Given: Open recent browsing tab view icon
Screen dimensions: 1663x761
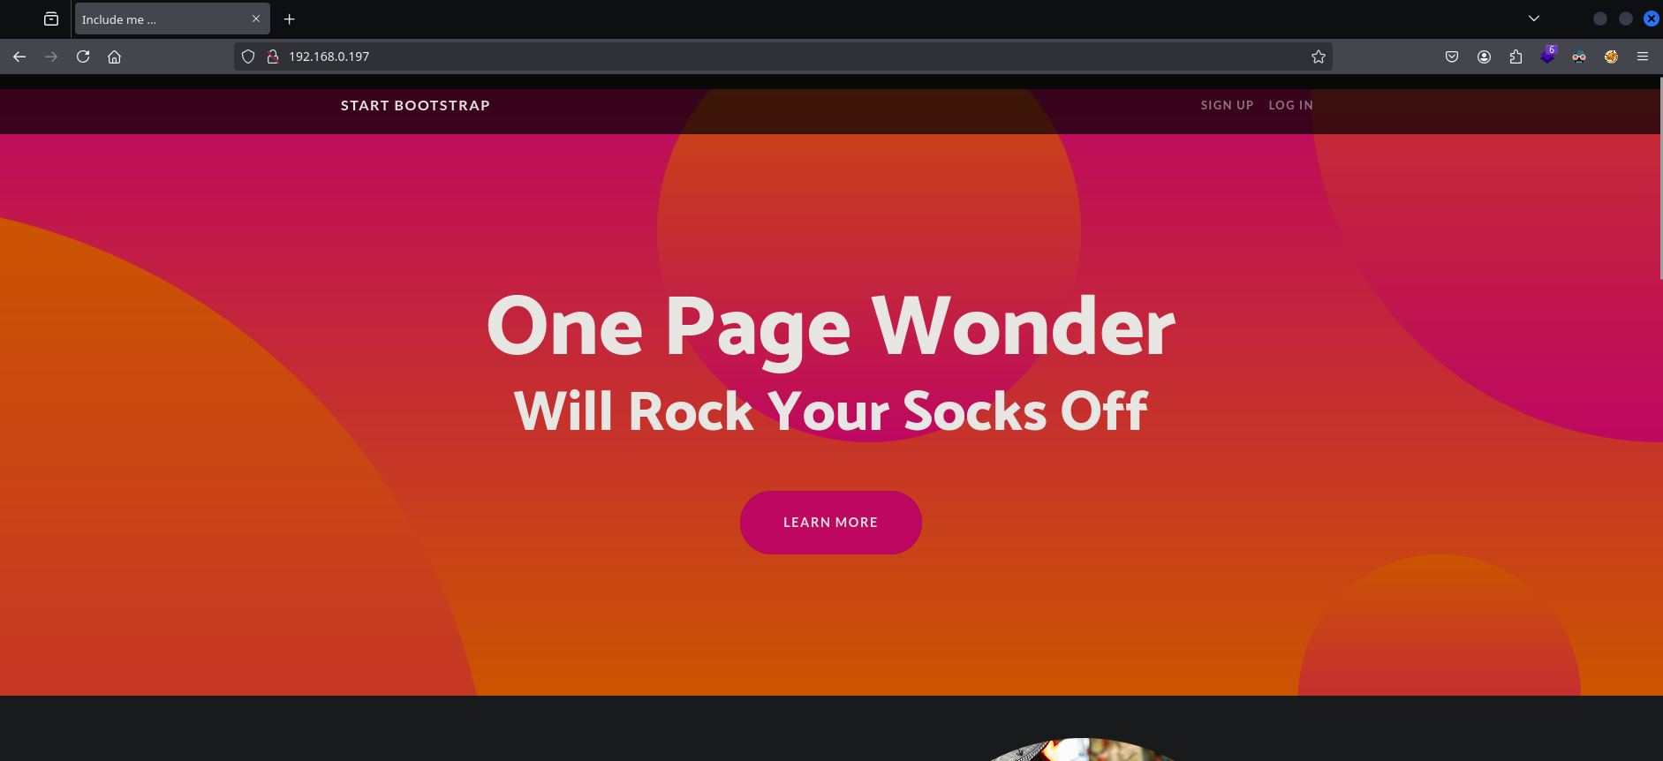Looking at the screenshot, I should pyautogui.click(x=51, y=19).
